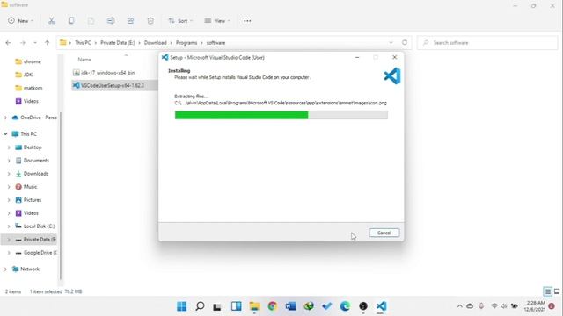Image resolution: width=563 pixels, height=316 pixels.
Task: Open Microsoft Edge from the taskbar
Action: (x=345, y=306)
